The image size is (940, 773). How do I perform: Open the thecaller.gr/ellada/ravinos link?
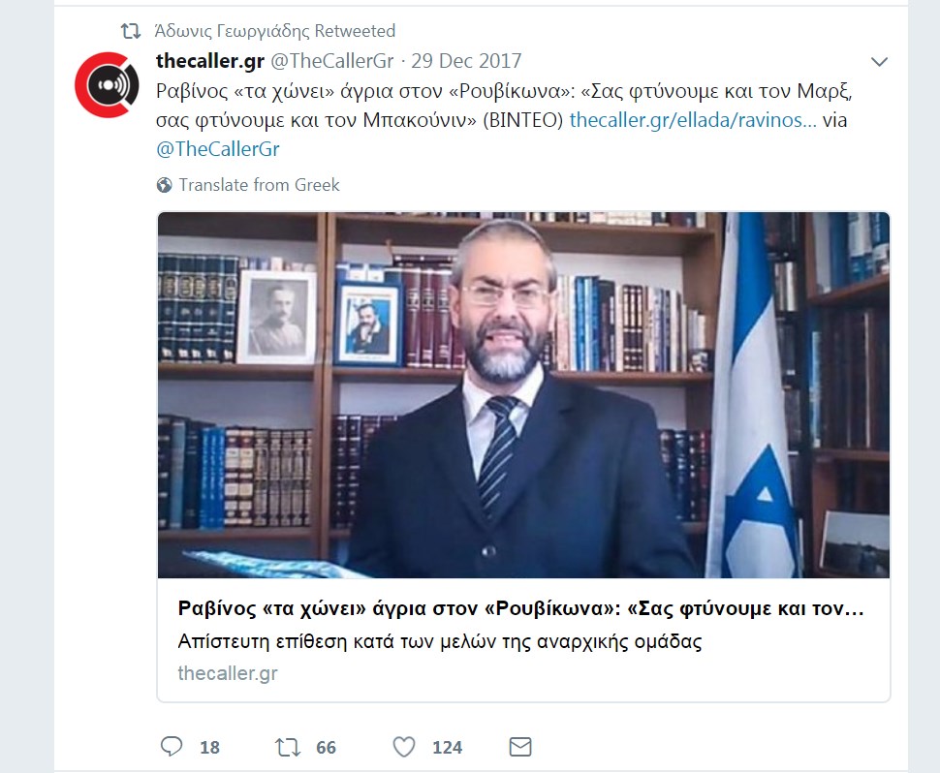pyautogui.click(x=693, y=120)
